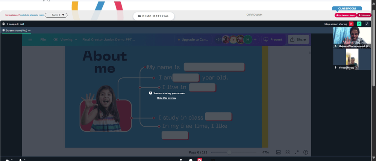
Task: Click blank box under In my free time
Action: pyautogui.click(x=175, y=135)
